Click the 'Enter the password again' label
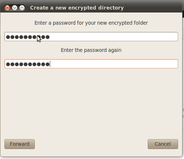Image resolution: width=184 pixels, height=159 pixels. [91, 50]
